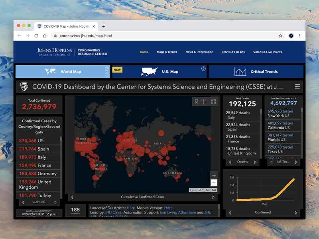This screenshot has width=319, height=239.
Task: Show the map legend list icon
Action: coord(205,102)
